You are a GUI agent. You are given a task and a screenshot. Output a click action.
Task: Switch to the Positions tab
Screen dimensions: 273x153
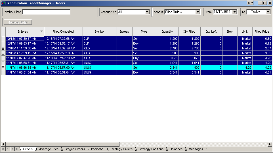pos(97,149)
